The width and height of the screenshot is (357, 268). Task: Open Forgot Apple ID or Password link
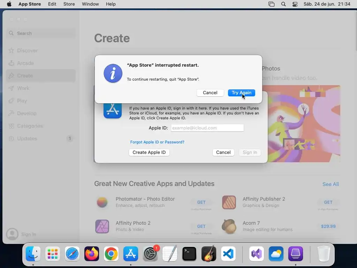pos(157,142)
